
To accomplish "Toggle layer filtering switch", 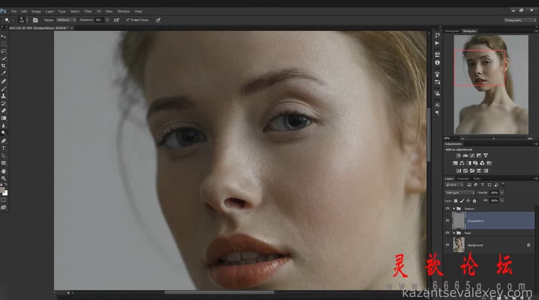I will point(502,185).
